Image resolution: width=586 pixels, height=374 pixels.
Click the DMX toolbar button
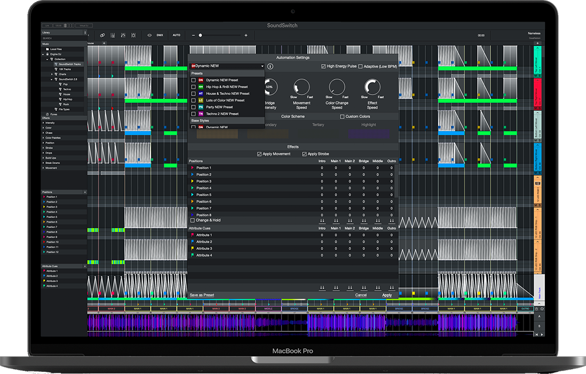click(x=160, y=35)
